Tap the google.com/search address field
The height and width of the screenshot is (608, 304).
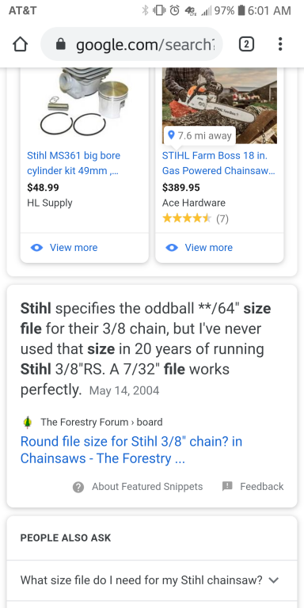[132, 44]
